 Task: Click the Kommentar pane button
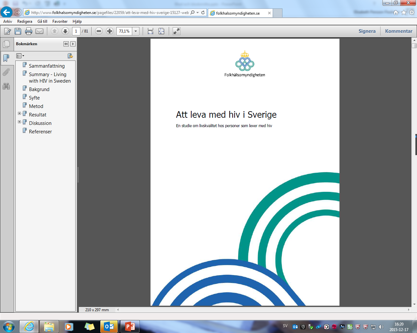[399, 31]
